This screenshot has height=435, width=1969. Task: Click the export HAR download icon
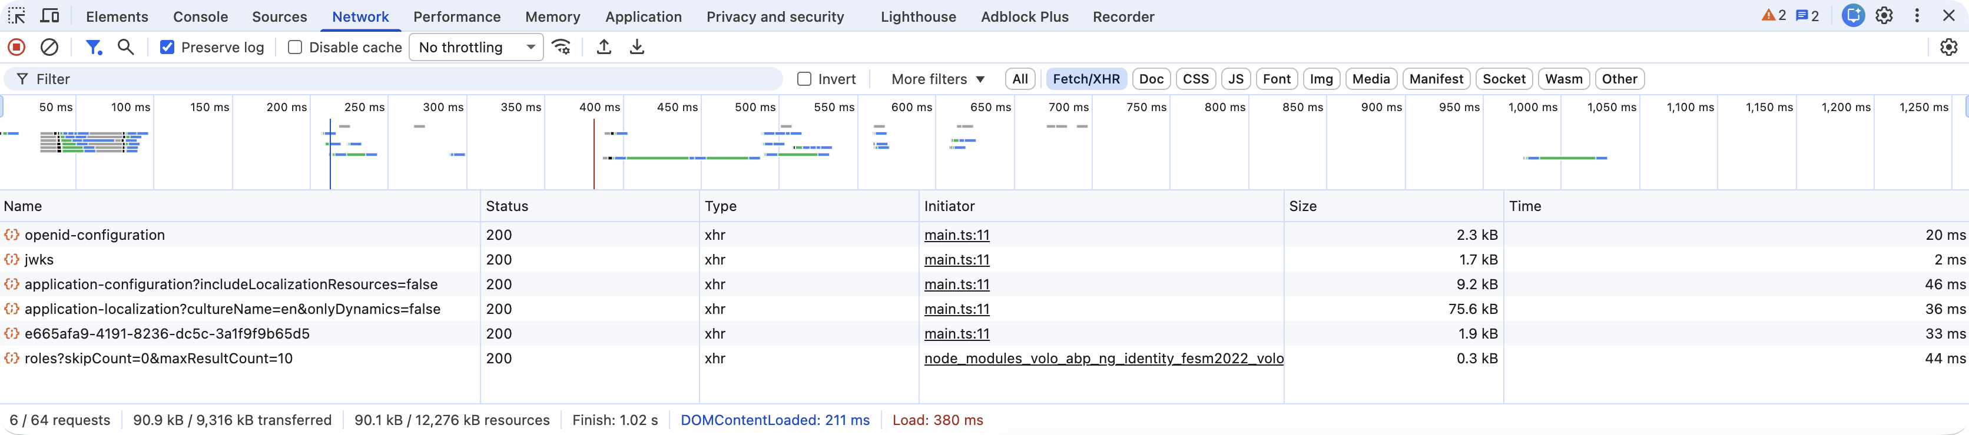(x=637, y=47)
